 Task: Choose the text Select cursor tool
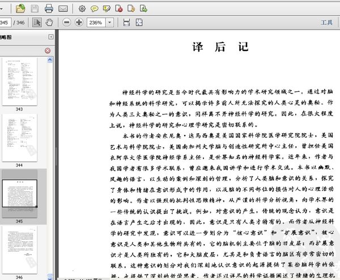click(37, 22)
